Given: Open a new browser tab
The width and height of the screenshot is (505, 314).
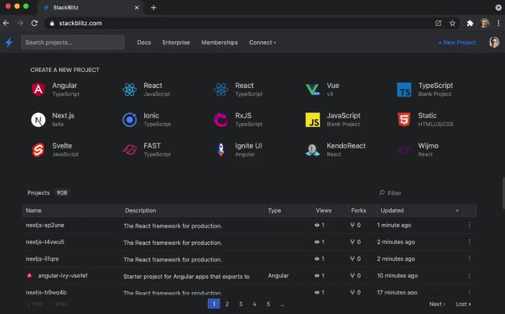Looking at the screenshot, I should [153, 8].
